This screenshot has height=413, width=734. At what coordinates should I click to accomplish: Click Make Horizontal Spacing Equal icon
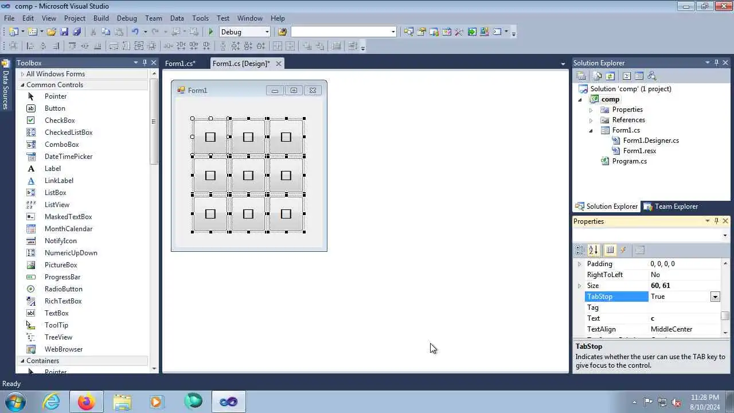(169, 46)
